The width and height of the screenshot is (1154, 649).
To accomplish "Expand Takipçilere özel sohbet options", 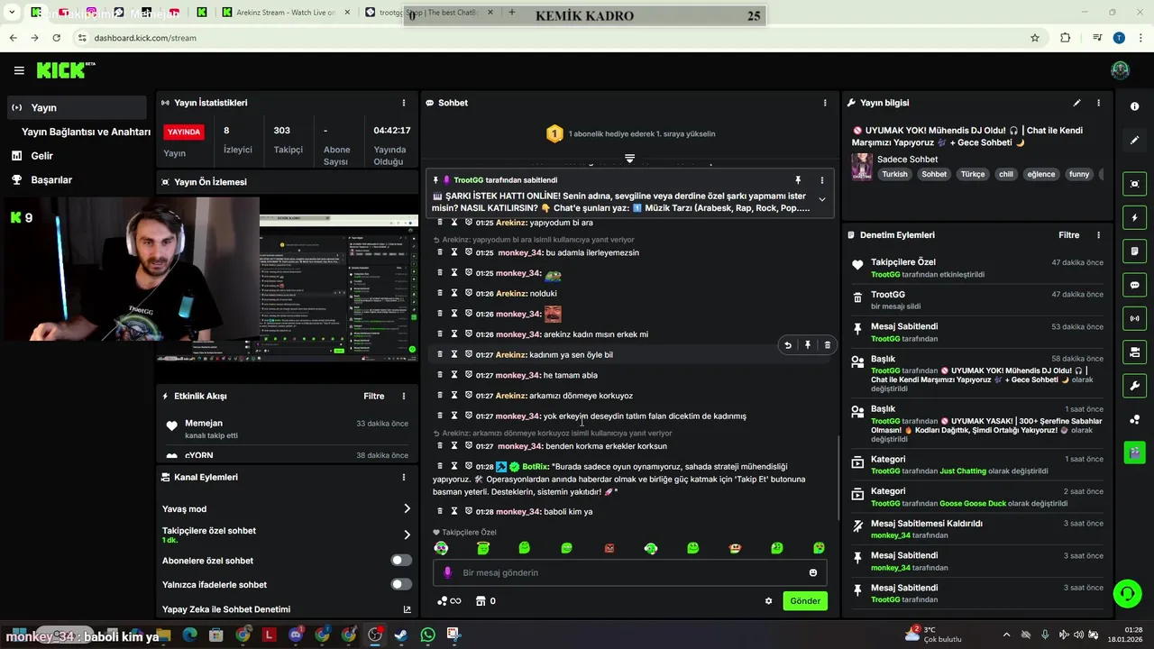I will click(407, 535).
